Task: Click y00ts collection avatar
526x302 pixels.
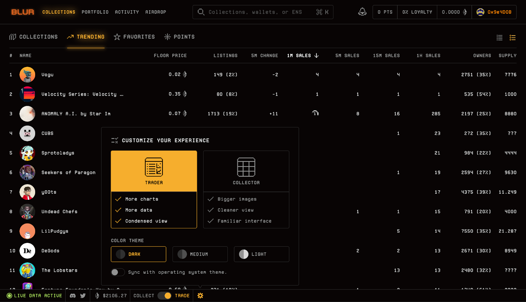Action: coord(27,192)
